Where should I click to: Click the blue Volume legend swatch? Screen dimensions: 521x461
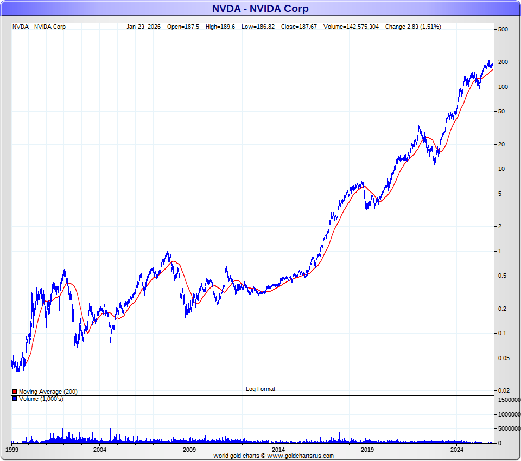[x=15, y=399]
